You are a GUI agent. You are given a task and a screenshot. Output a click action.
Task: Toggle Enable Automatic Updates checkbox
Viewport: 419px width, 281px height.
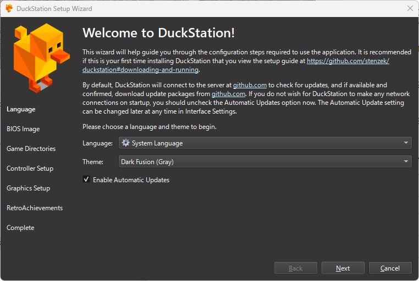tap(86, 179)
